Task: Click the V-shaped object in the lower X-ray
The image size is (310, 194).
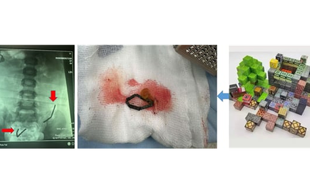Action: point(20,131)
